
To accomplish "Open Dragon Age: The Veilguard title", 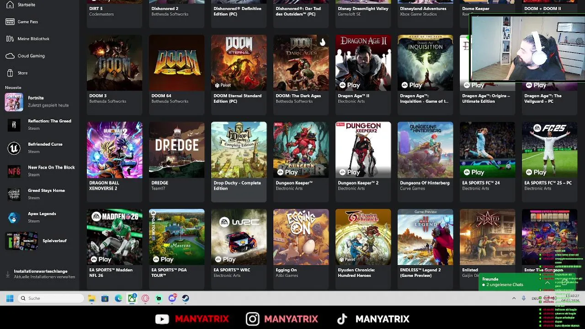I will coord(542,99).
